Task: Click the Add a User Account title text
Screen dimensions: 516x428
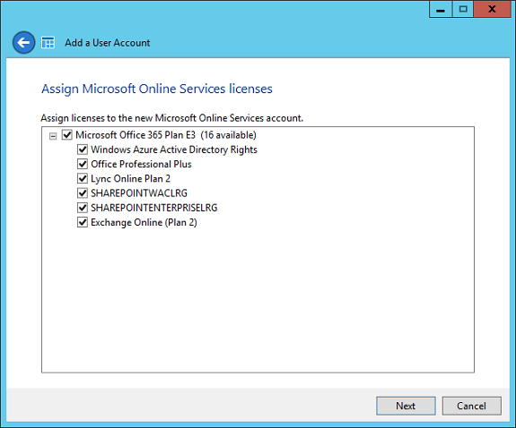Action: [x=108, y=43]
